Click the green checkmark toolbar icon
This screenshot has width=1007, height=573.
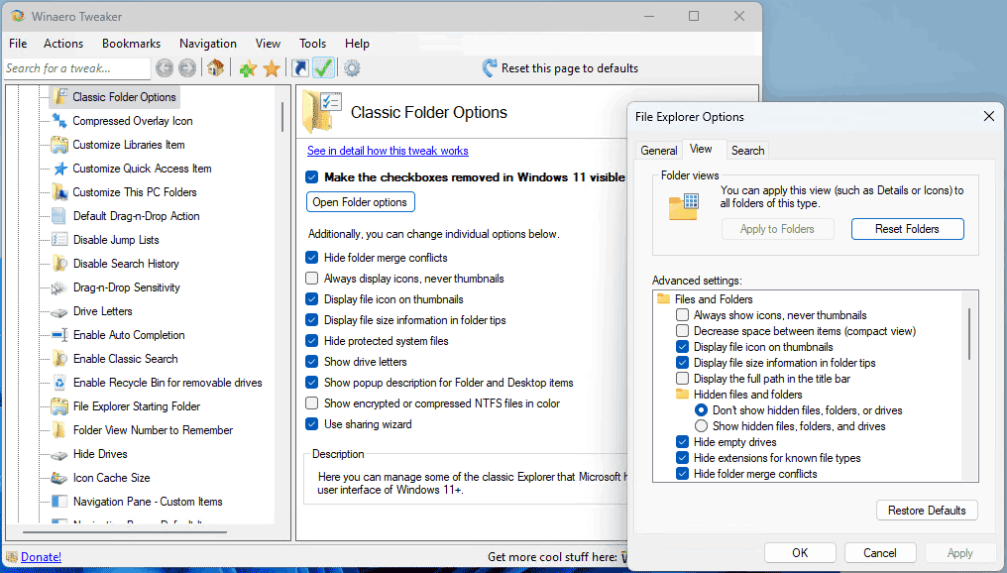point(324,67)
